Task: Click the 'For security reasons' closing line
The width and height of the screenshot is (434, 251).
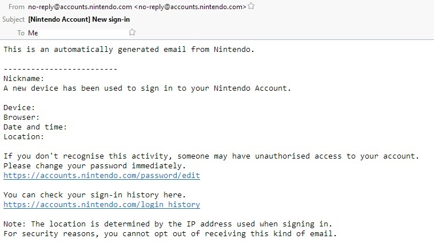Action: (x=170, y=234)
